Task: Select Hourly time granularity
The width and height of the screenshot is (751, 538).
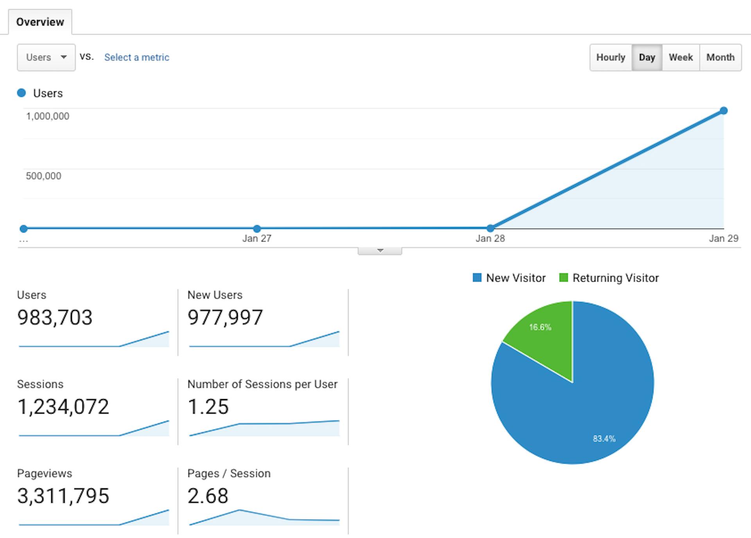Action: [x=610, y=57]
